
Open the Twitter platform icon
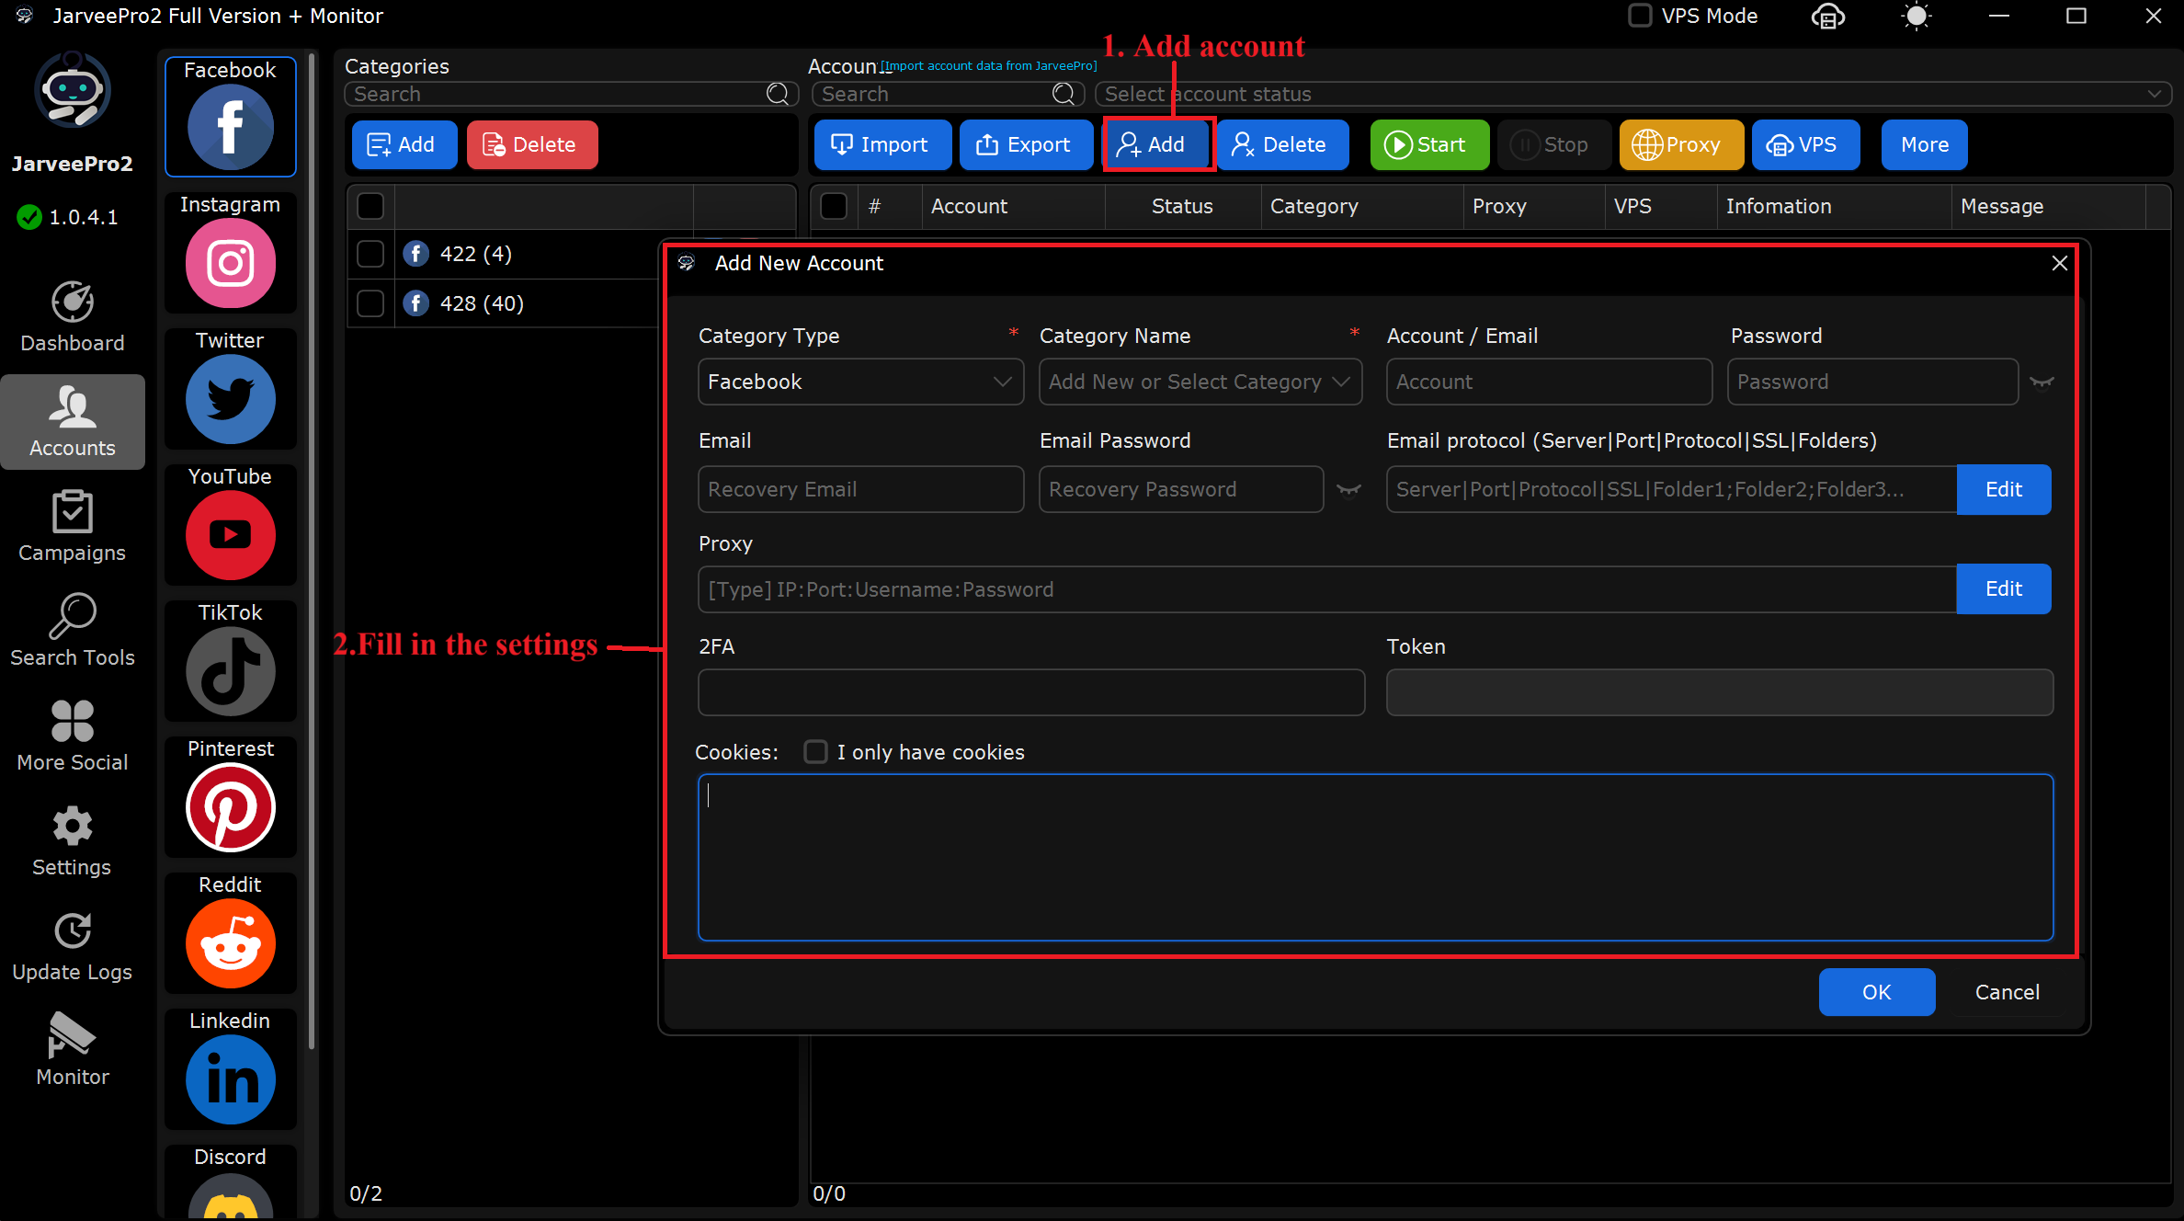pyautogui.click(x=230, y=399)
